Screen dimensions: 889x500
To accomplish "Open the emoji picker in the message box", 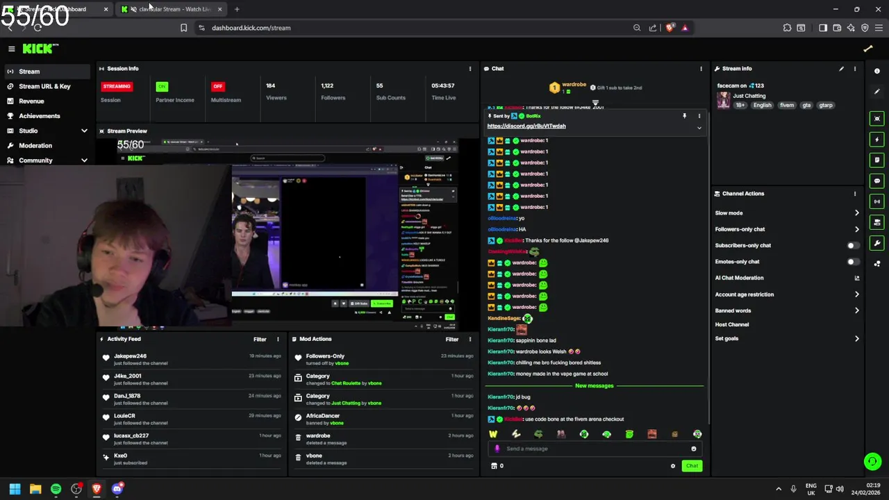I will pyautogui.click(x=693, y=449).
